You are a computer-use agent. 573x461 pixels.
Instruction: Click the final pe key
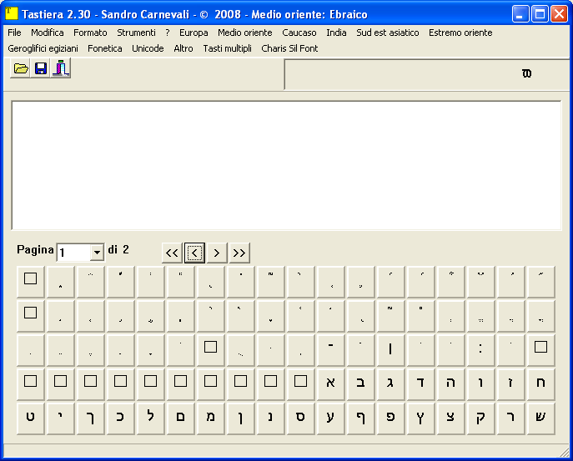coord(360,417)
